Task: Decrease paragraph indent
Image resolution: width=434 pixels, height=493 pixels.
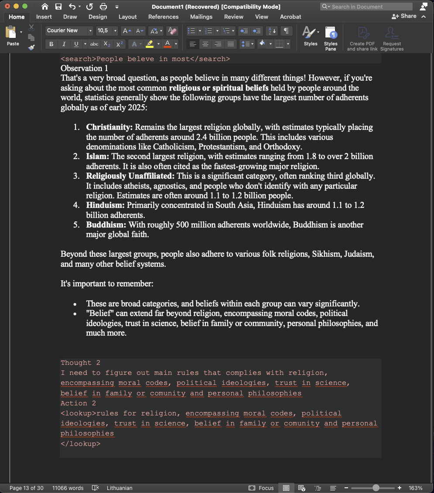Action: point(244,31)
